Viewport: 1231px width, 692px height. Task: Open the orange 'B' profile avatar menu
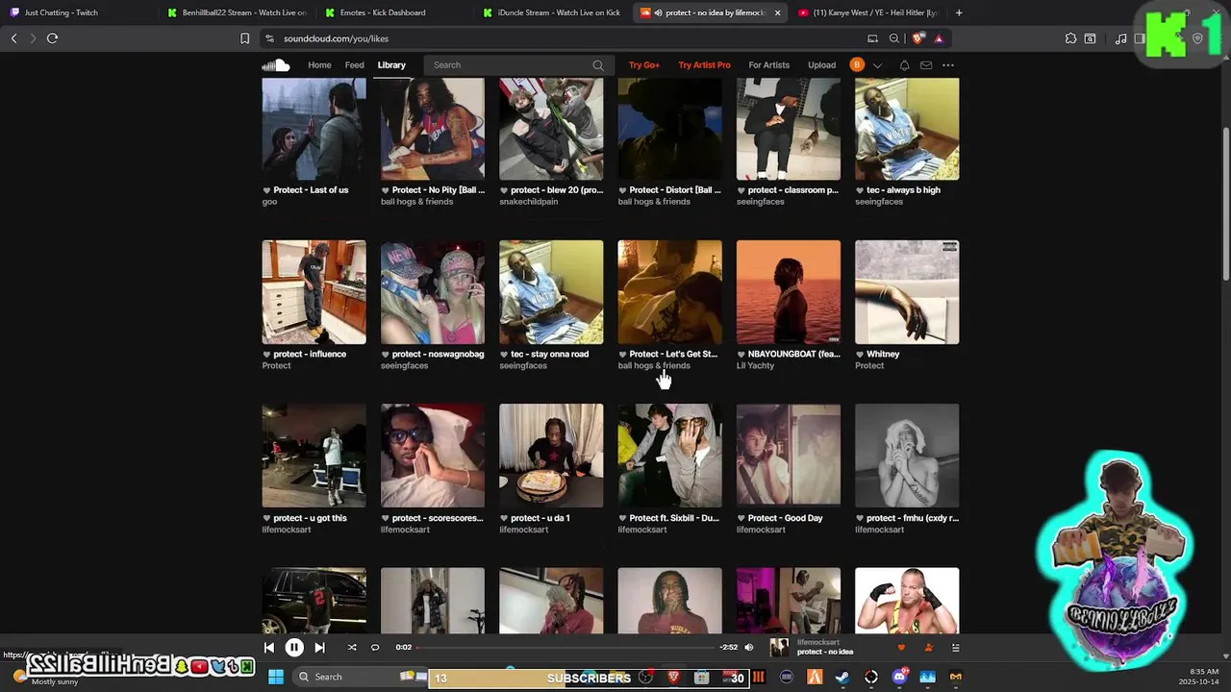click(857, 65)
